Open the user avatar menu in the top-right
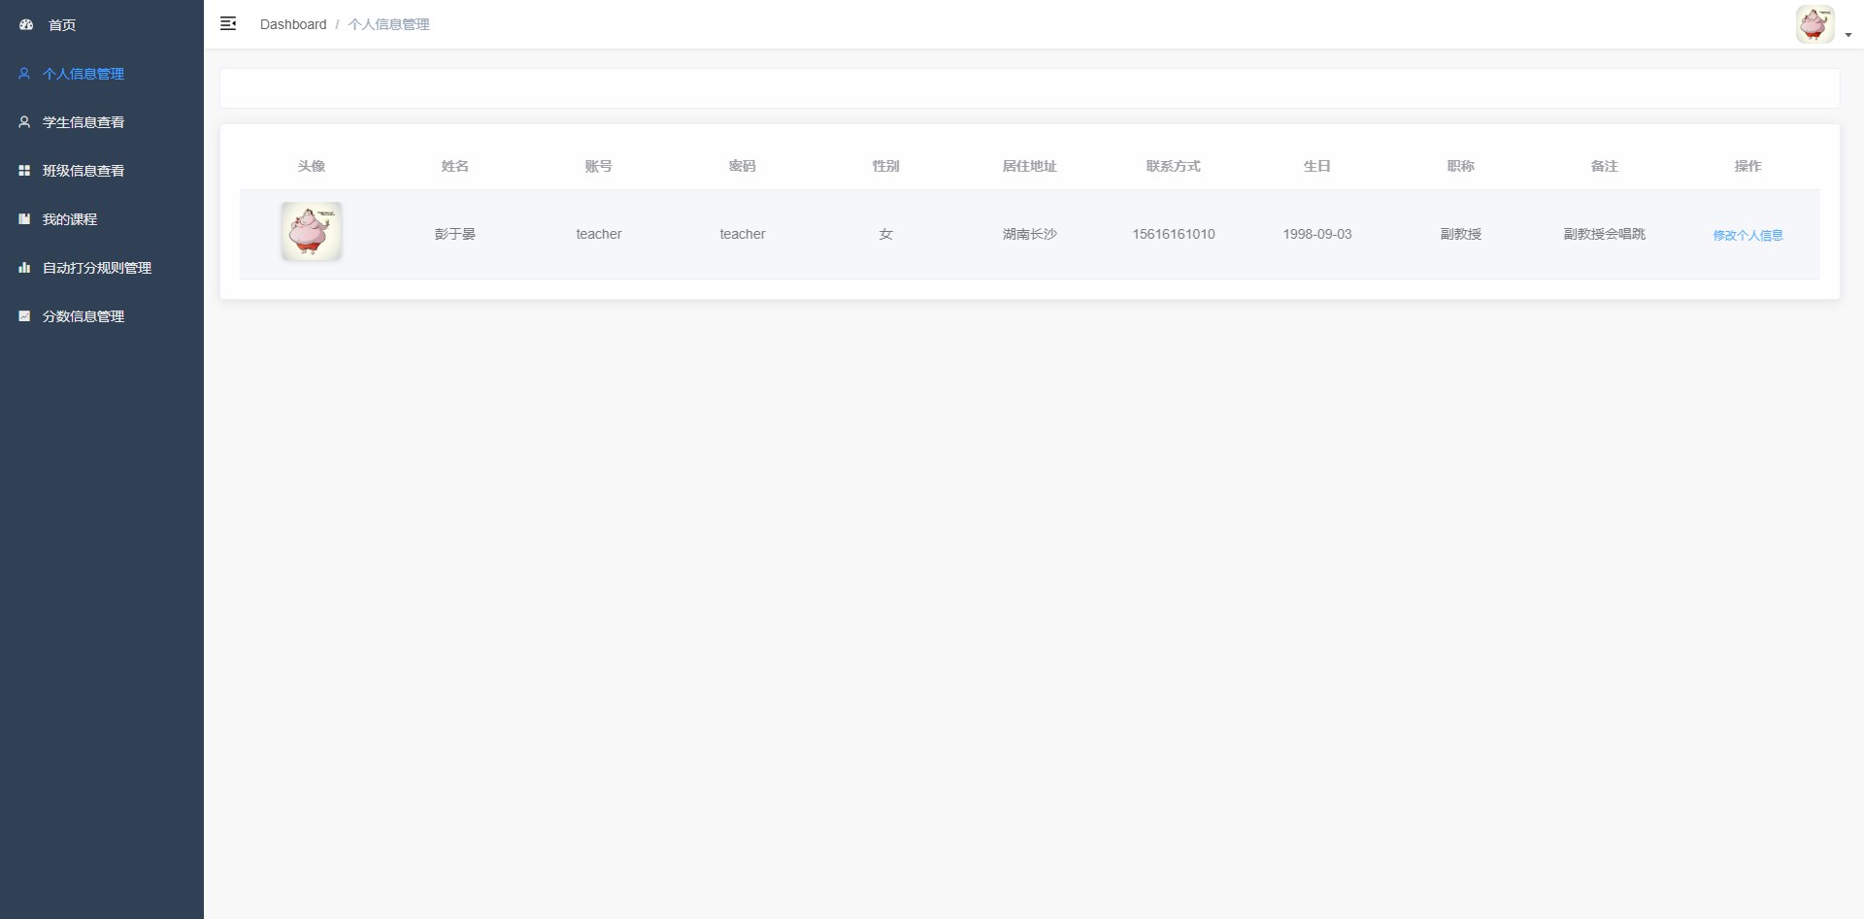 click(x=1814, y=24)
